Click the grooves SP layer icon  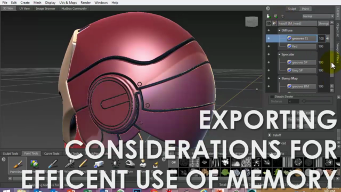(x=289, y=62)
